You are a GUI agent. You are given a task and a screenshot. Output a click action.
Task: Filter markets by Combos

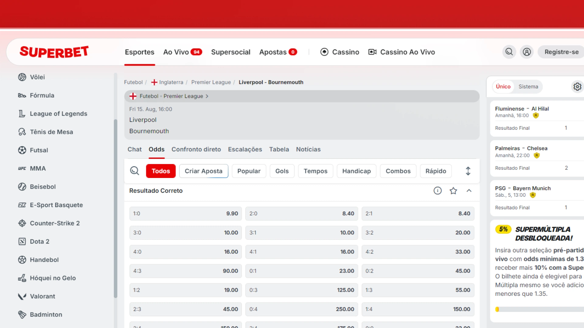[398, 171]
